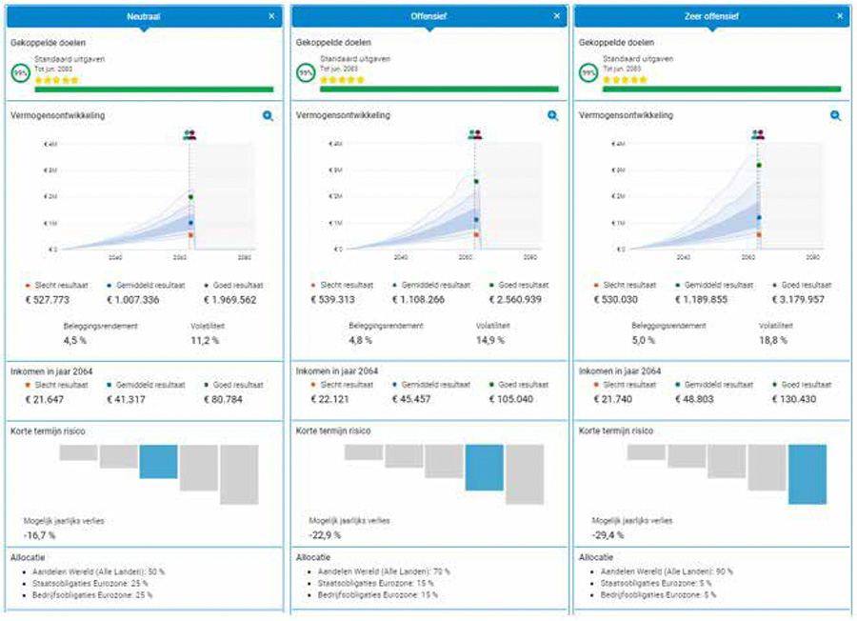Click the 99% circle badge in Zeer offensief

588,71
